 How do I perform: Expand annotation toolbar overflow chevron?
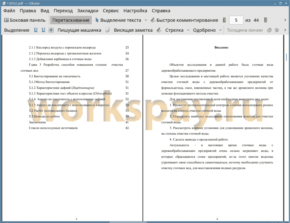[x=285, y=30]
